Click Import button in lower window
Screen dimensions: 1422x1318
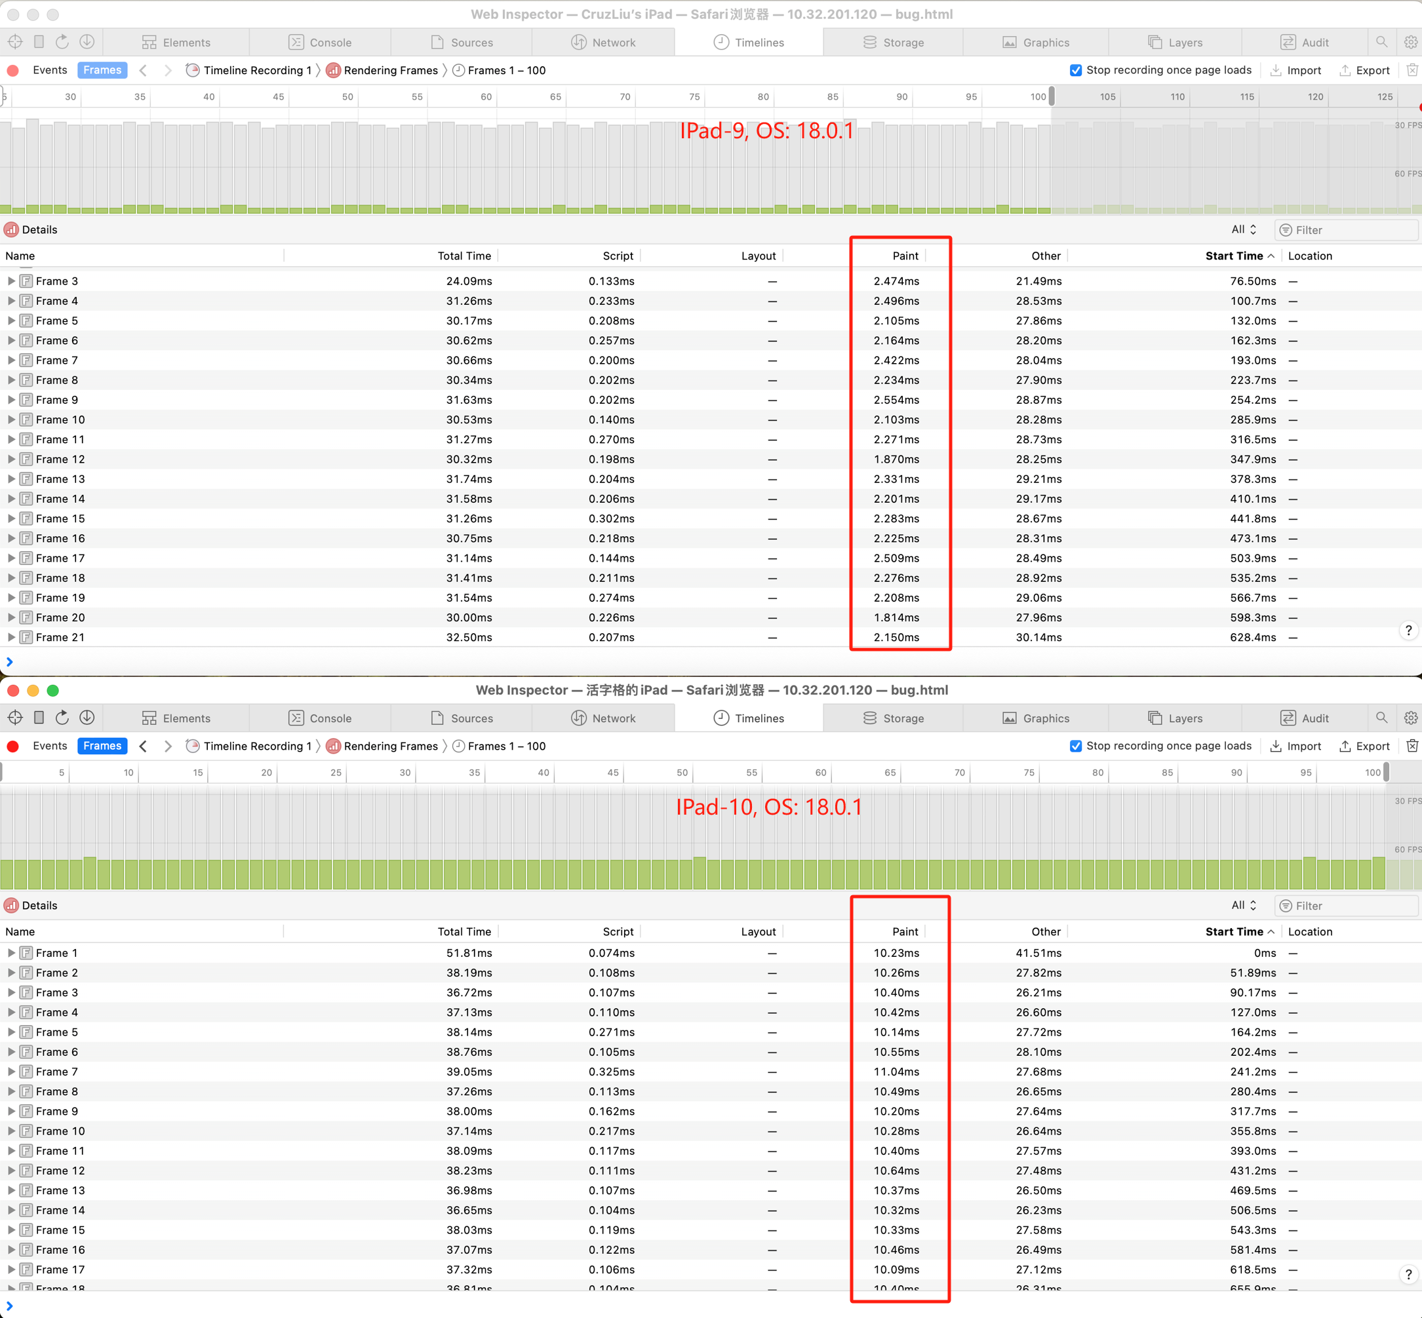click(1295, 746)
